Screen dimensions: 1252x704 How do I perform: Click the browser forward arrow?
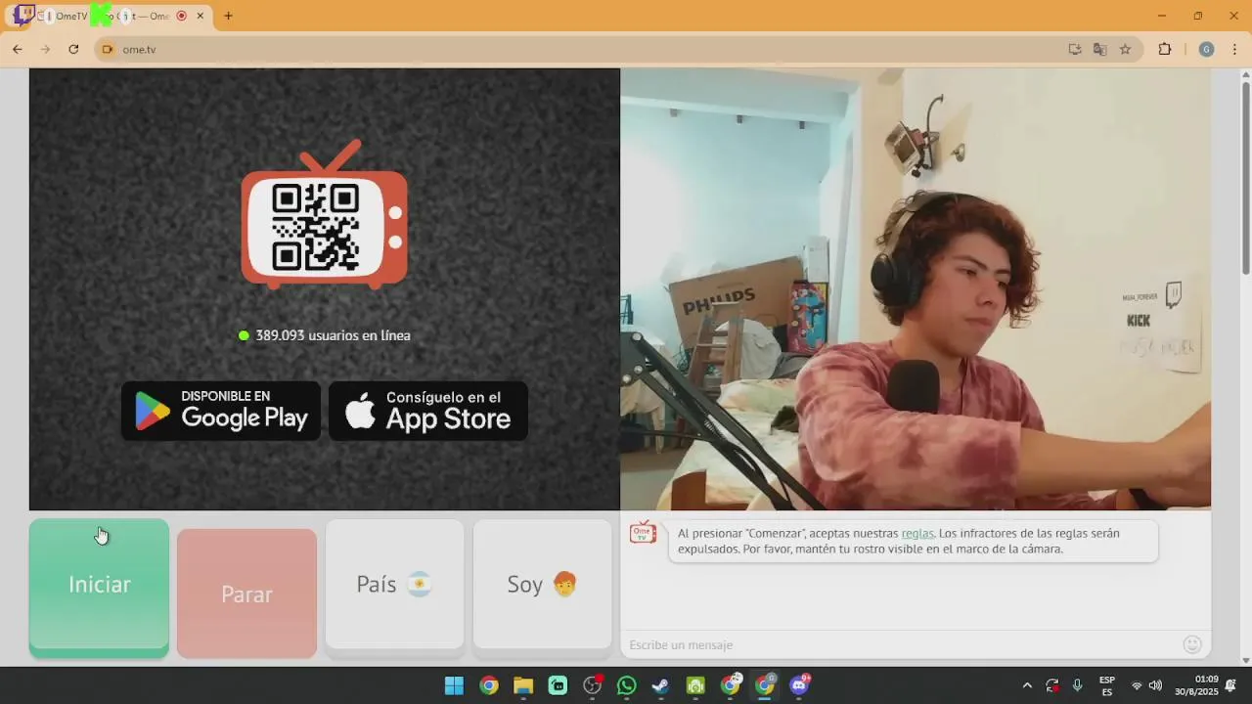coord(45,49)
